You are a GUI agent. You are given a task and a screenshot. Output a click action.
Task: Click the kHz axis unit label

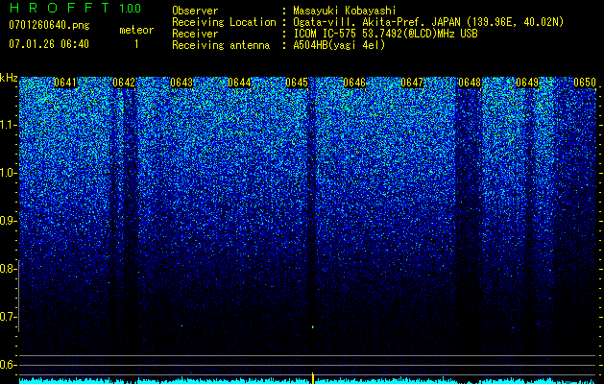(9, 78)
